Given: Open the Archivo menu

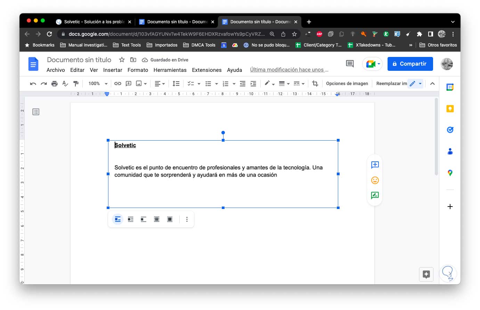Looking at the screenshot, I should point(56,70).
